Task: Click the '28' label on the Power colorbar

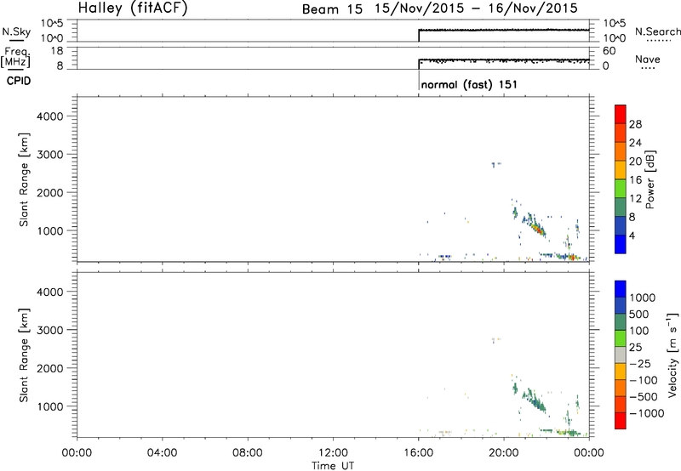Action: (635, 124)
